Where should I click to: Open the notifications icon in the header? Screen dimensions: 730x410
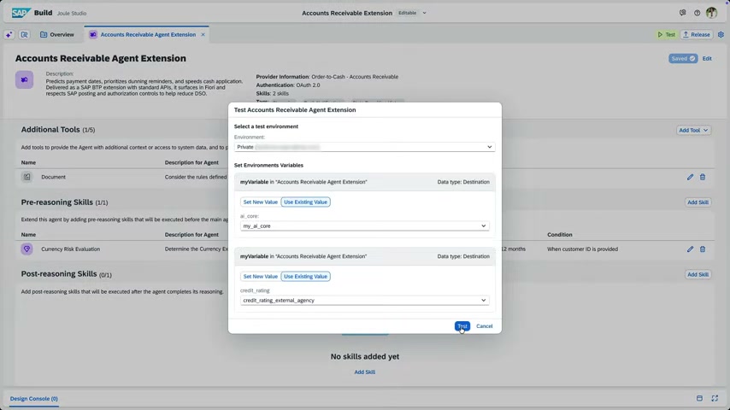pos(682,13)
